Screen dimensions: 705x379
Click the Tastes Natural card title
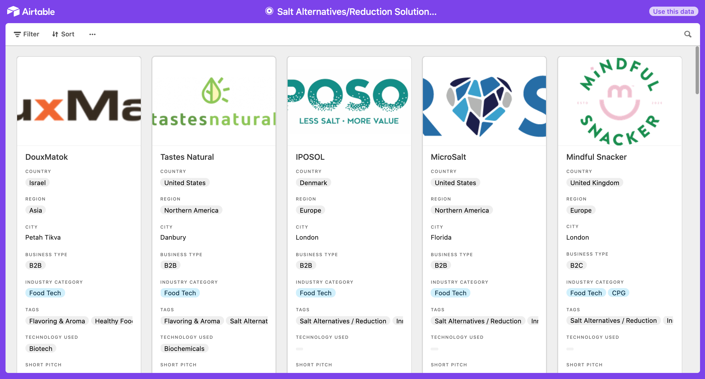point(187,157)
